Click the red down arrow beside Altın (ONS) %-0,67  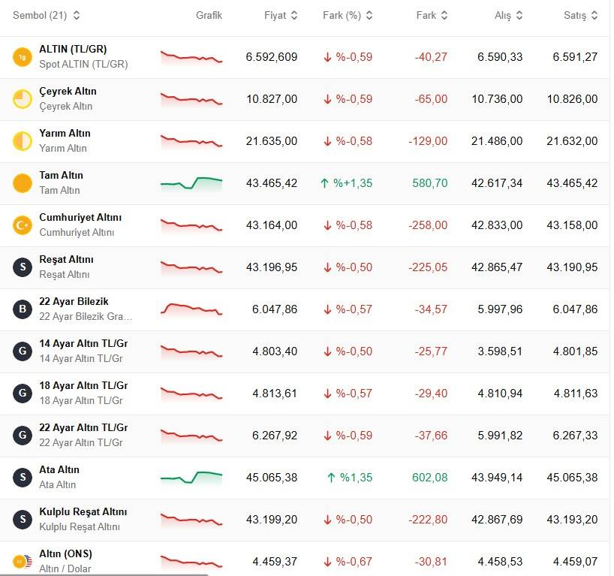tap(327, 562)
